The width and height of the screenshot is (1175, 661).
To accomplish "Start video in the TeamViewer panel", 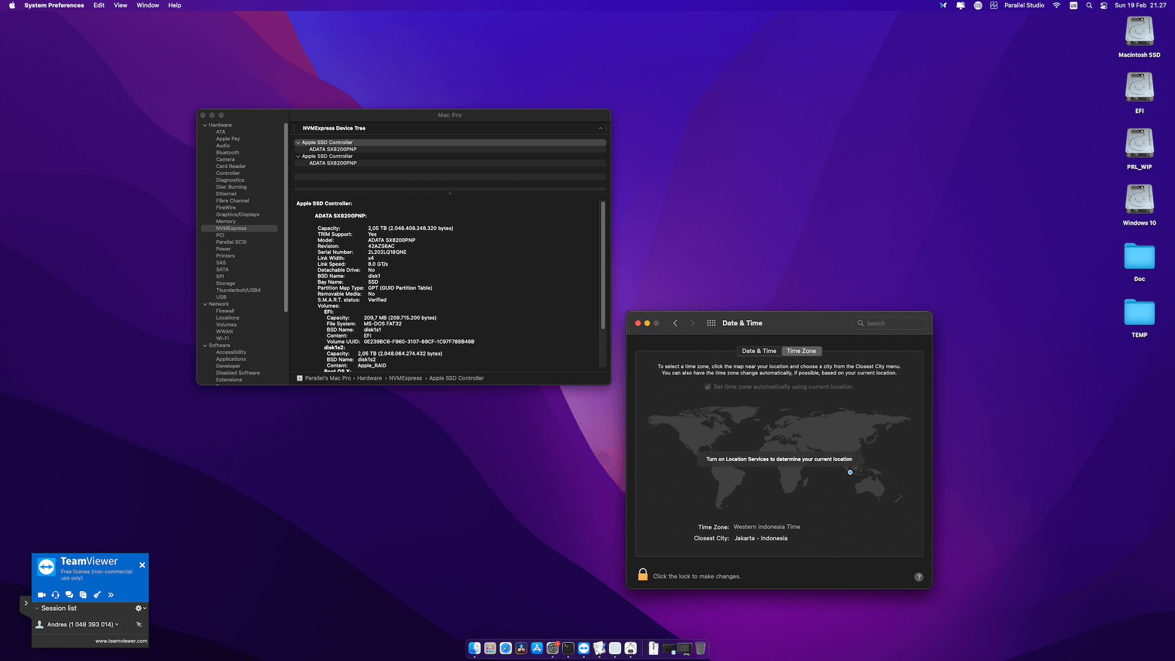I will tap(42, 595).
